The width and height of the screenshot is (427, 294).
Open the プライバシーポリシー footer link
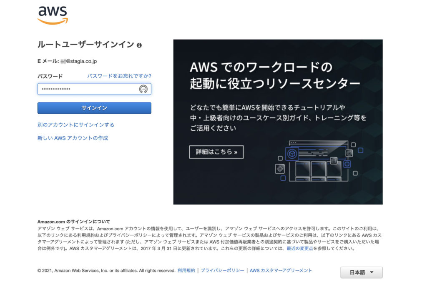[223, 270]
